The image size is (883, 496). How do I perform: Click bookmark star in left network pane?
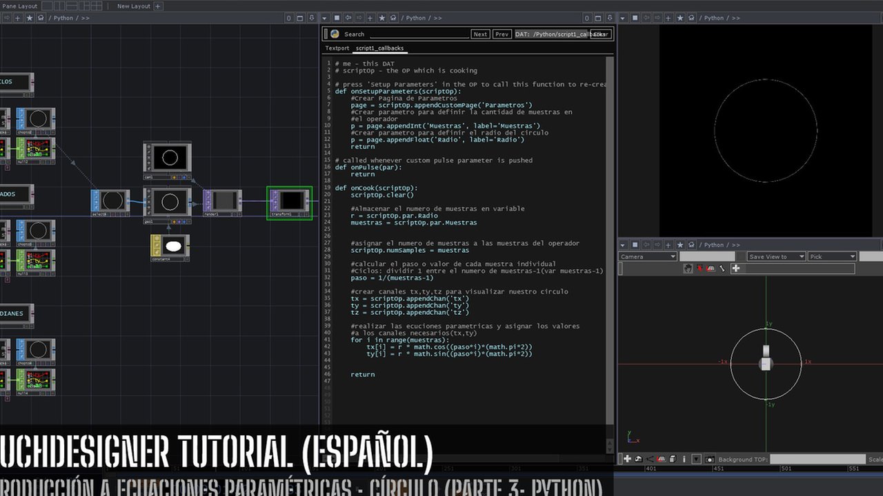pyautogui.click(x=30, y=18)
